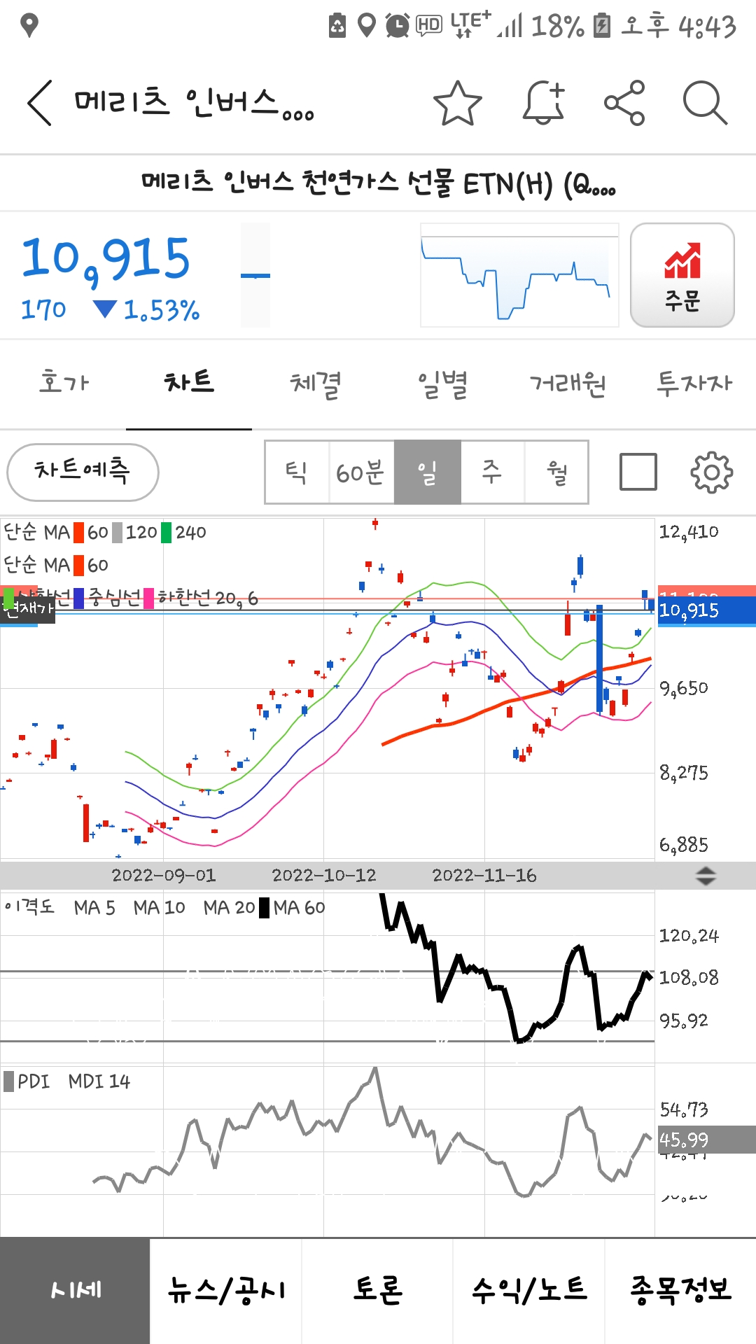Screen dimensions: 756x1344
Task: Tap the 차트예측 button
Action: 83,472
